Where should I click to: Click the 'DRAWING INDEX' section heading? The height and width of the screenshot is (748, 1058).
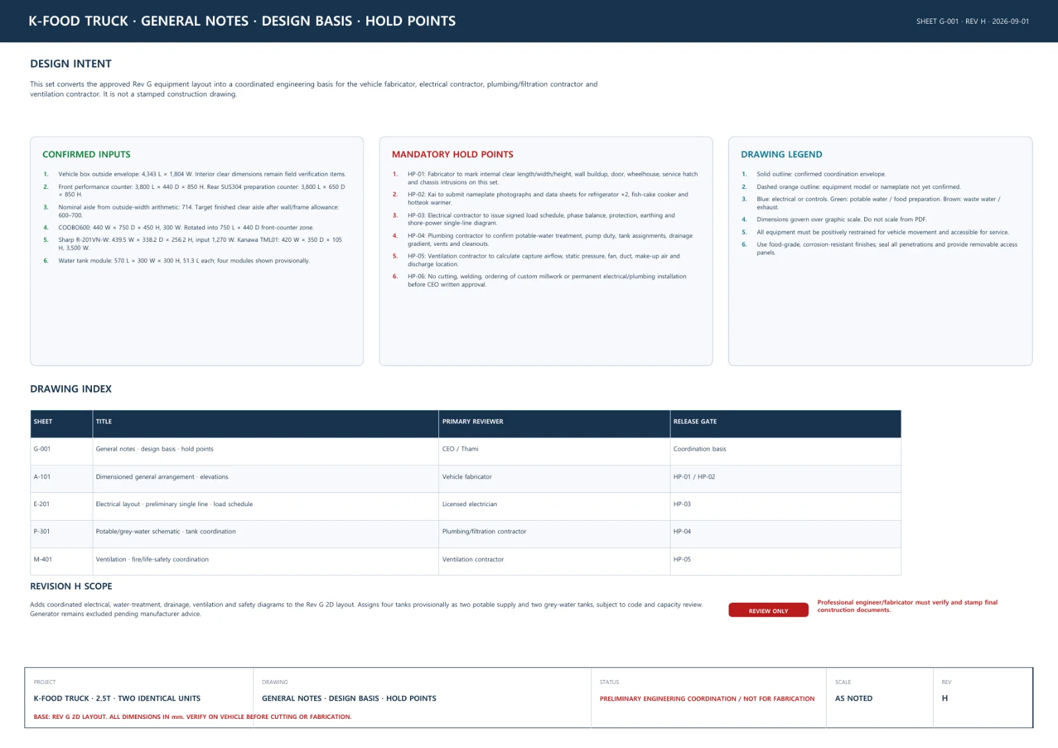pyautogui.click(x=71, y=389)
